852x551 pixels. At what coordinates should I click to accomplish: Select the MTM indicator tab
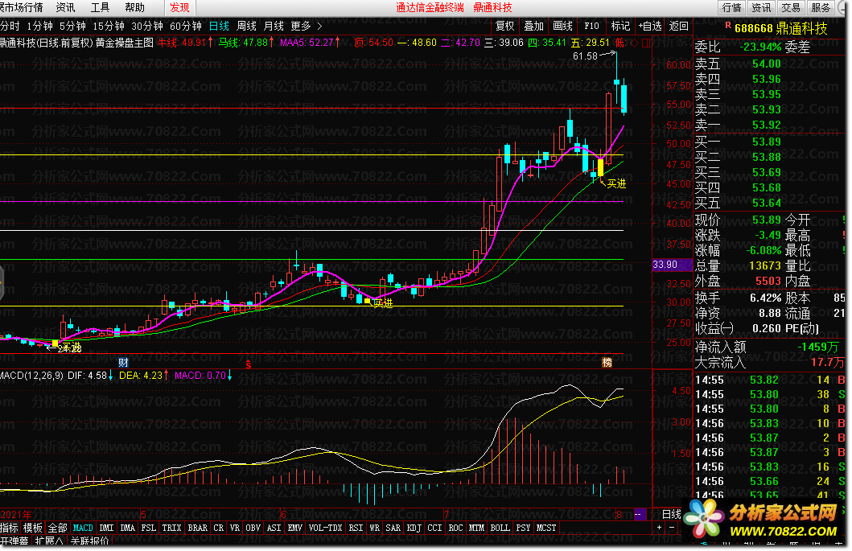(476, 528)
